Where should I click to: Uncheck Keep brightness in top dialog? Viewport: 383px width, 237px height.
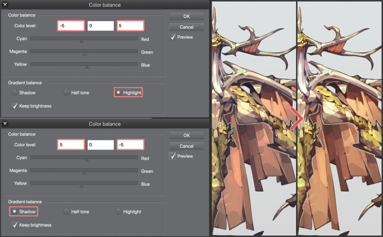[x=15, y=105]
